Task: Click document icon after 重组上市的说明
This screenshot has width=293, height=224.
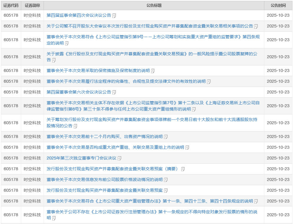Action: (x=187, y=148)
